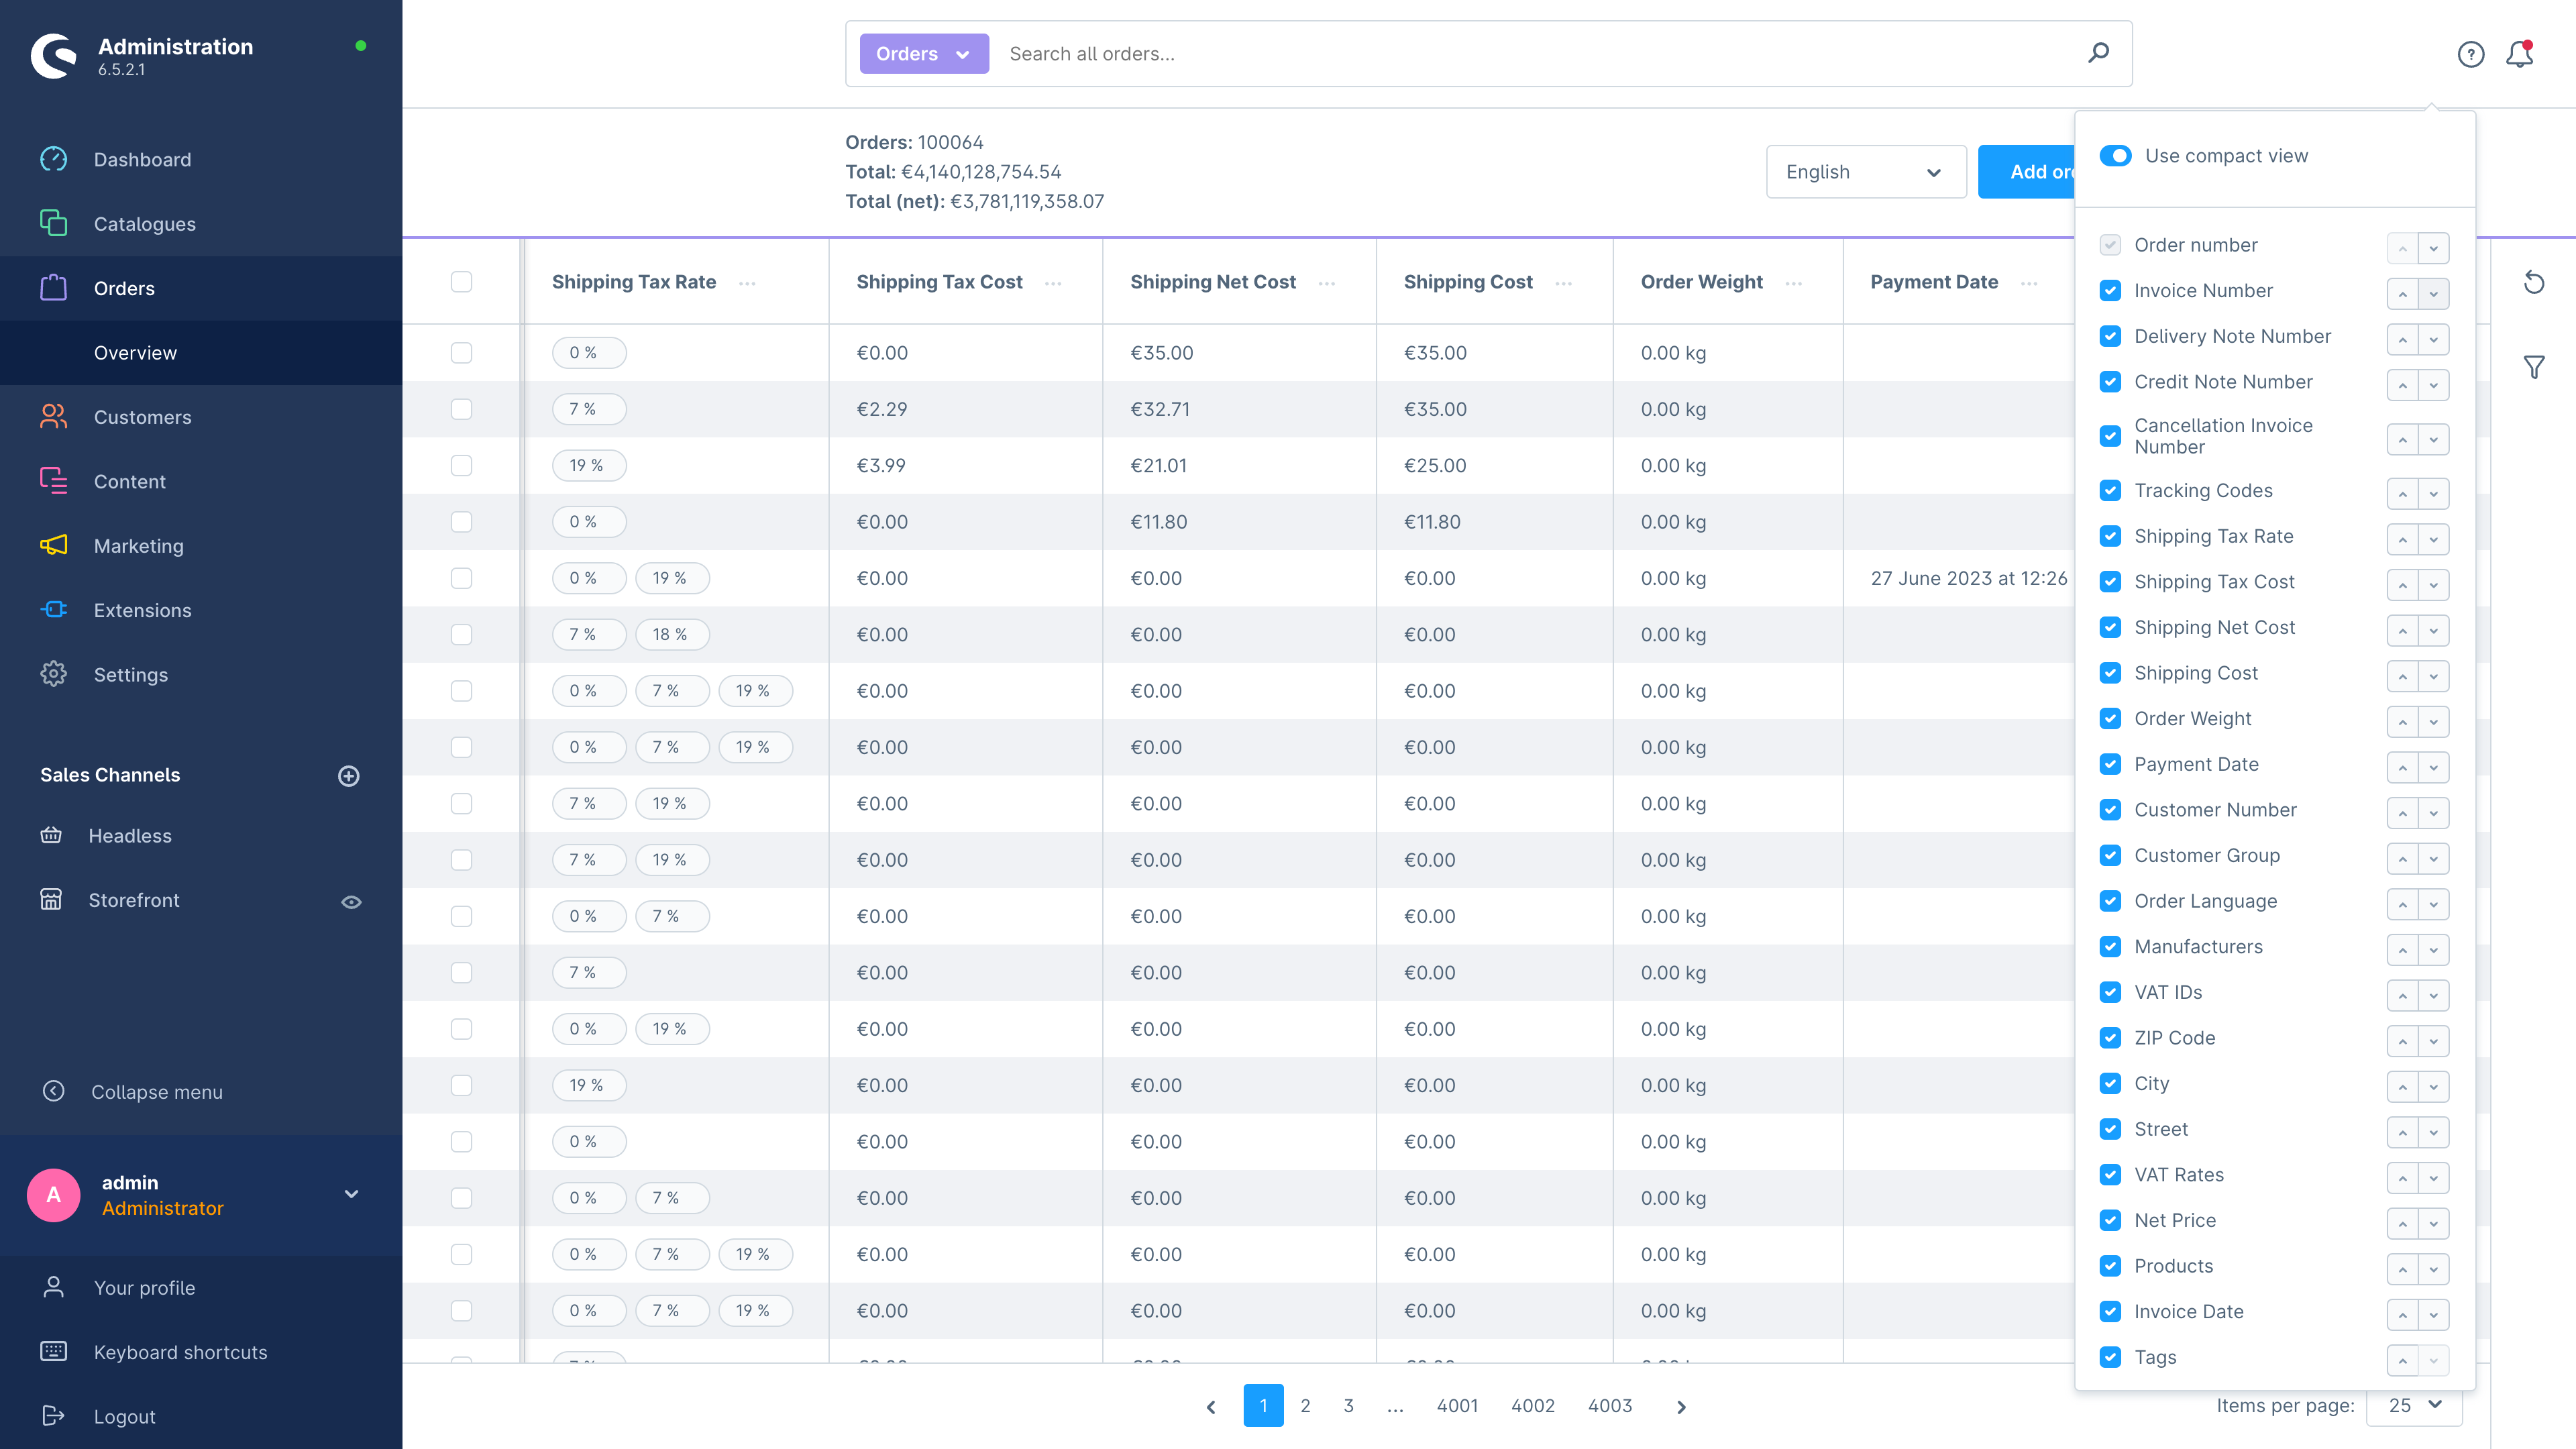The width and height of the screenshot is (2576, 1449).
Task: Uncheck the Shipping Cost column checkbox
Action: (2110, 673)
